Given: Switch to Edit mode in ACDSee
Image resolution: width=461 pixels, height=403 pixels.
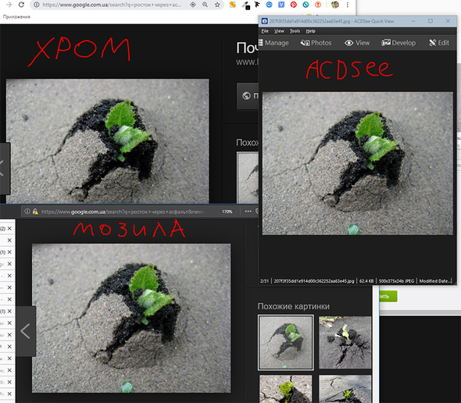Looking at the screenshot, I should tap(439, 43).
